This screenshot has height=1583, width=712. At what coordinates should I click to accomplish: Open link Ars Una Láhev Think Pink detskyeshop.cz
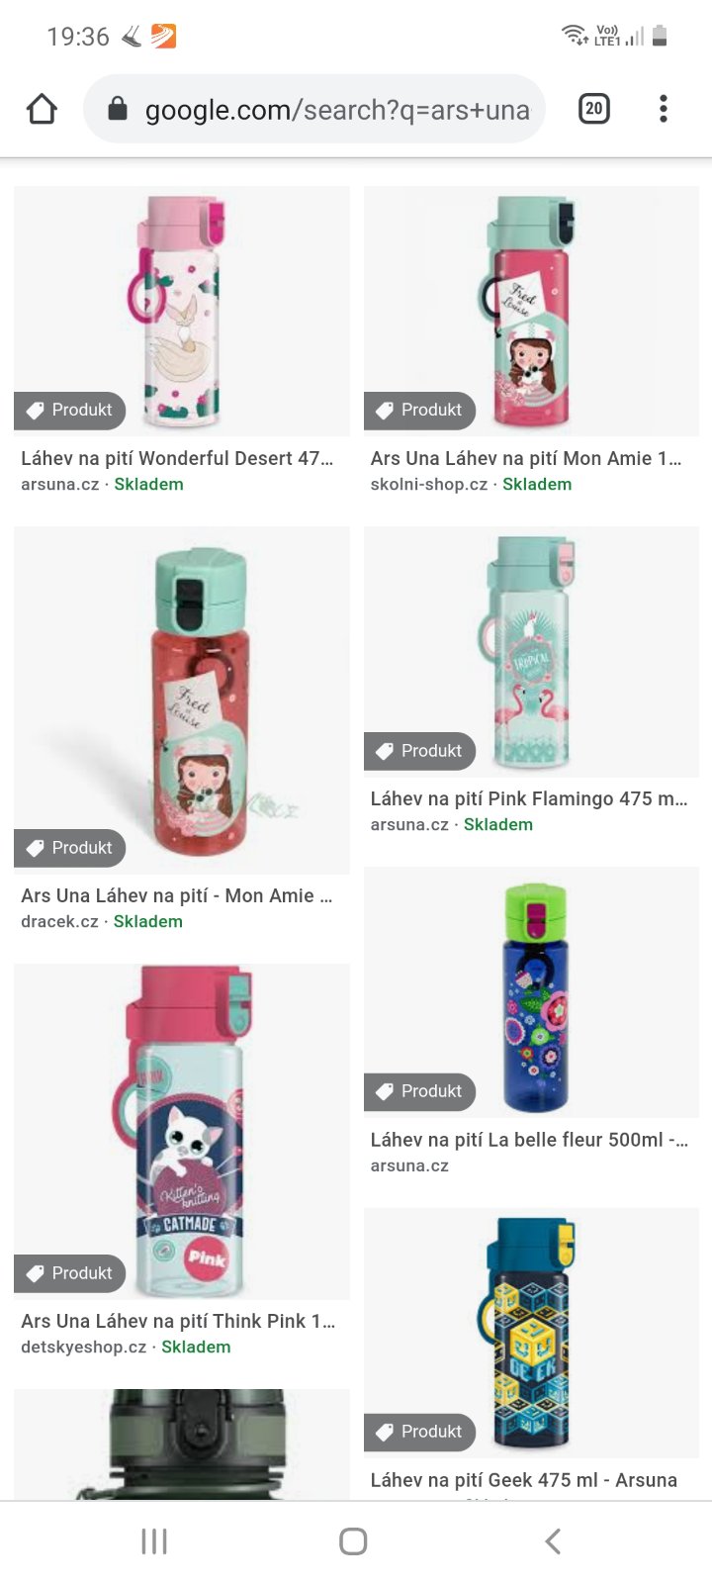pyautogui.click(x=178, y=1321)
